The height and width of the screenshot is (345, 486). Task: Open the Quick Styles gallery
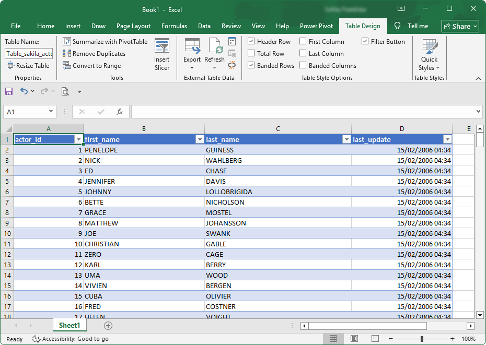(429, 52)
